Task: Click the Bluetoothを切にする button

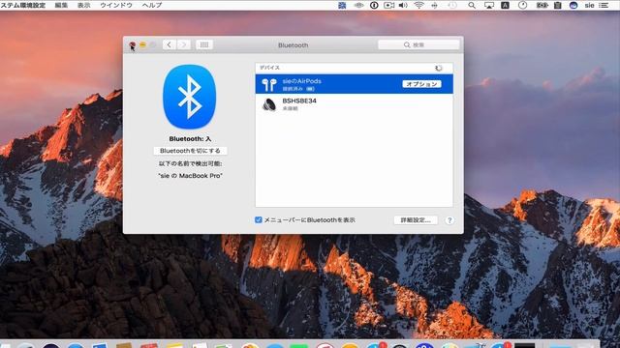Action: [x=190, y=151]
